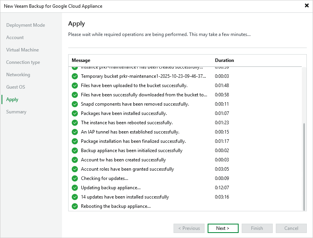Select the 'Checking for updates...' message

(105, 178)
